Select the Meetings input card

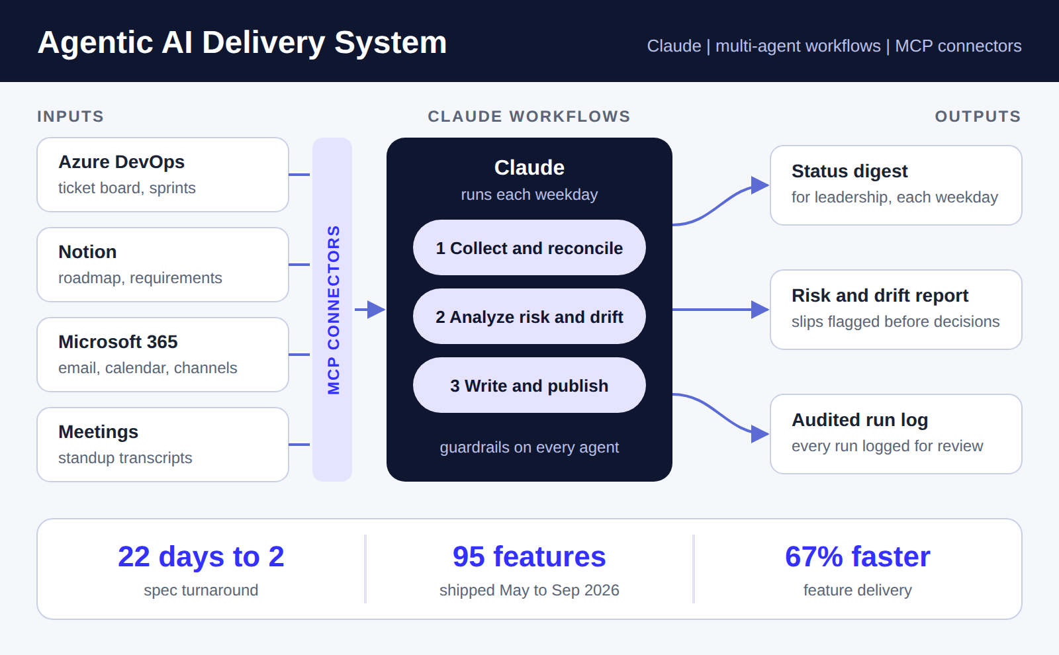163,445
